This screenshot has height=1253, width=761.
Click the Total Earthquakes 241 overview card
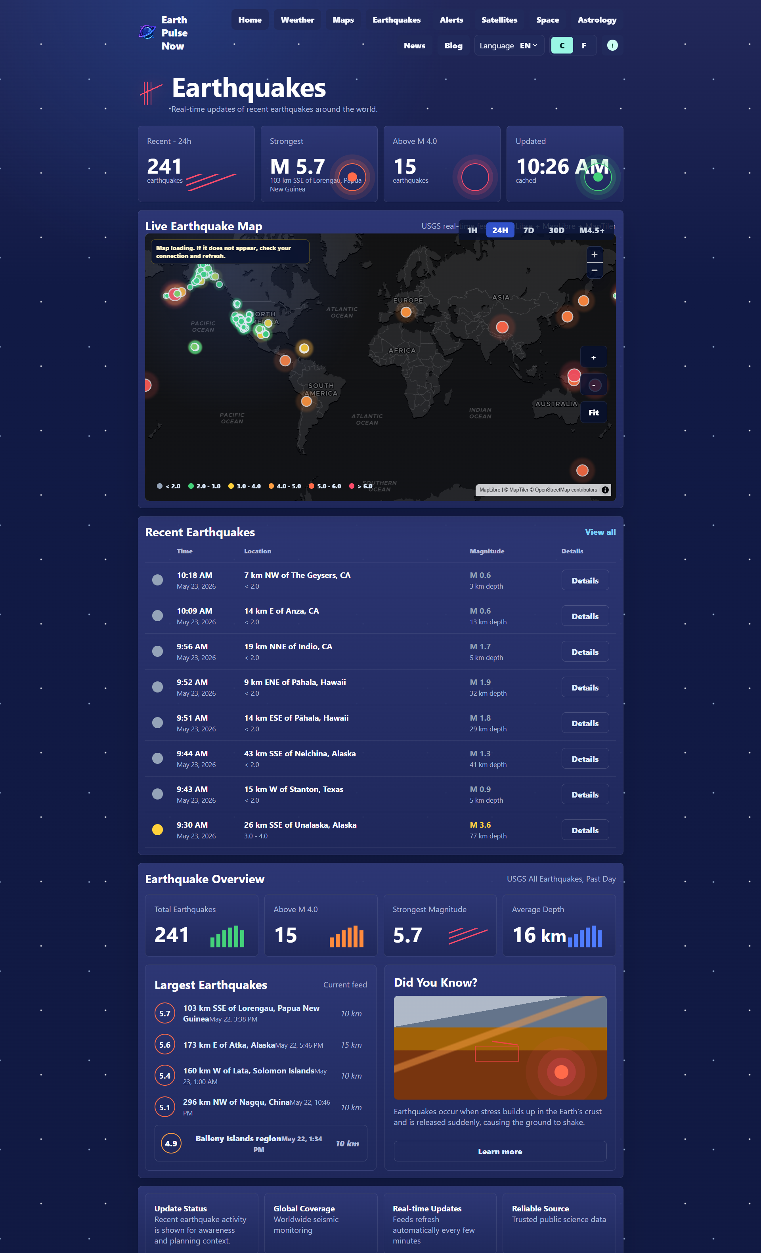click(x=201, y=926)
